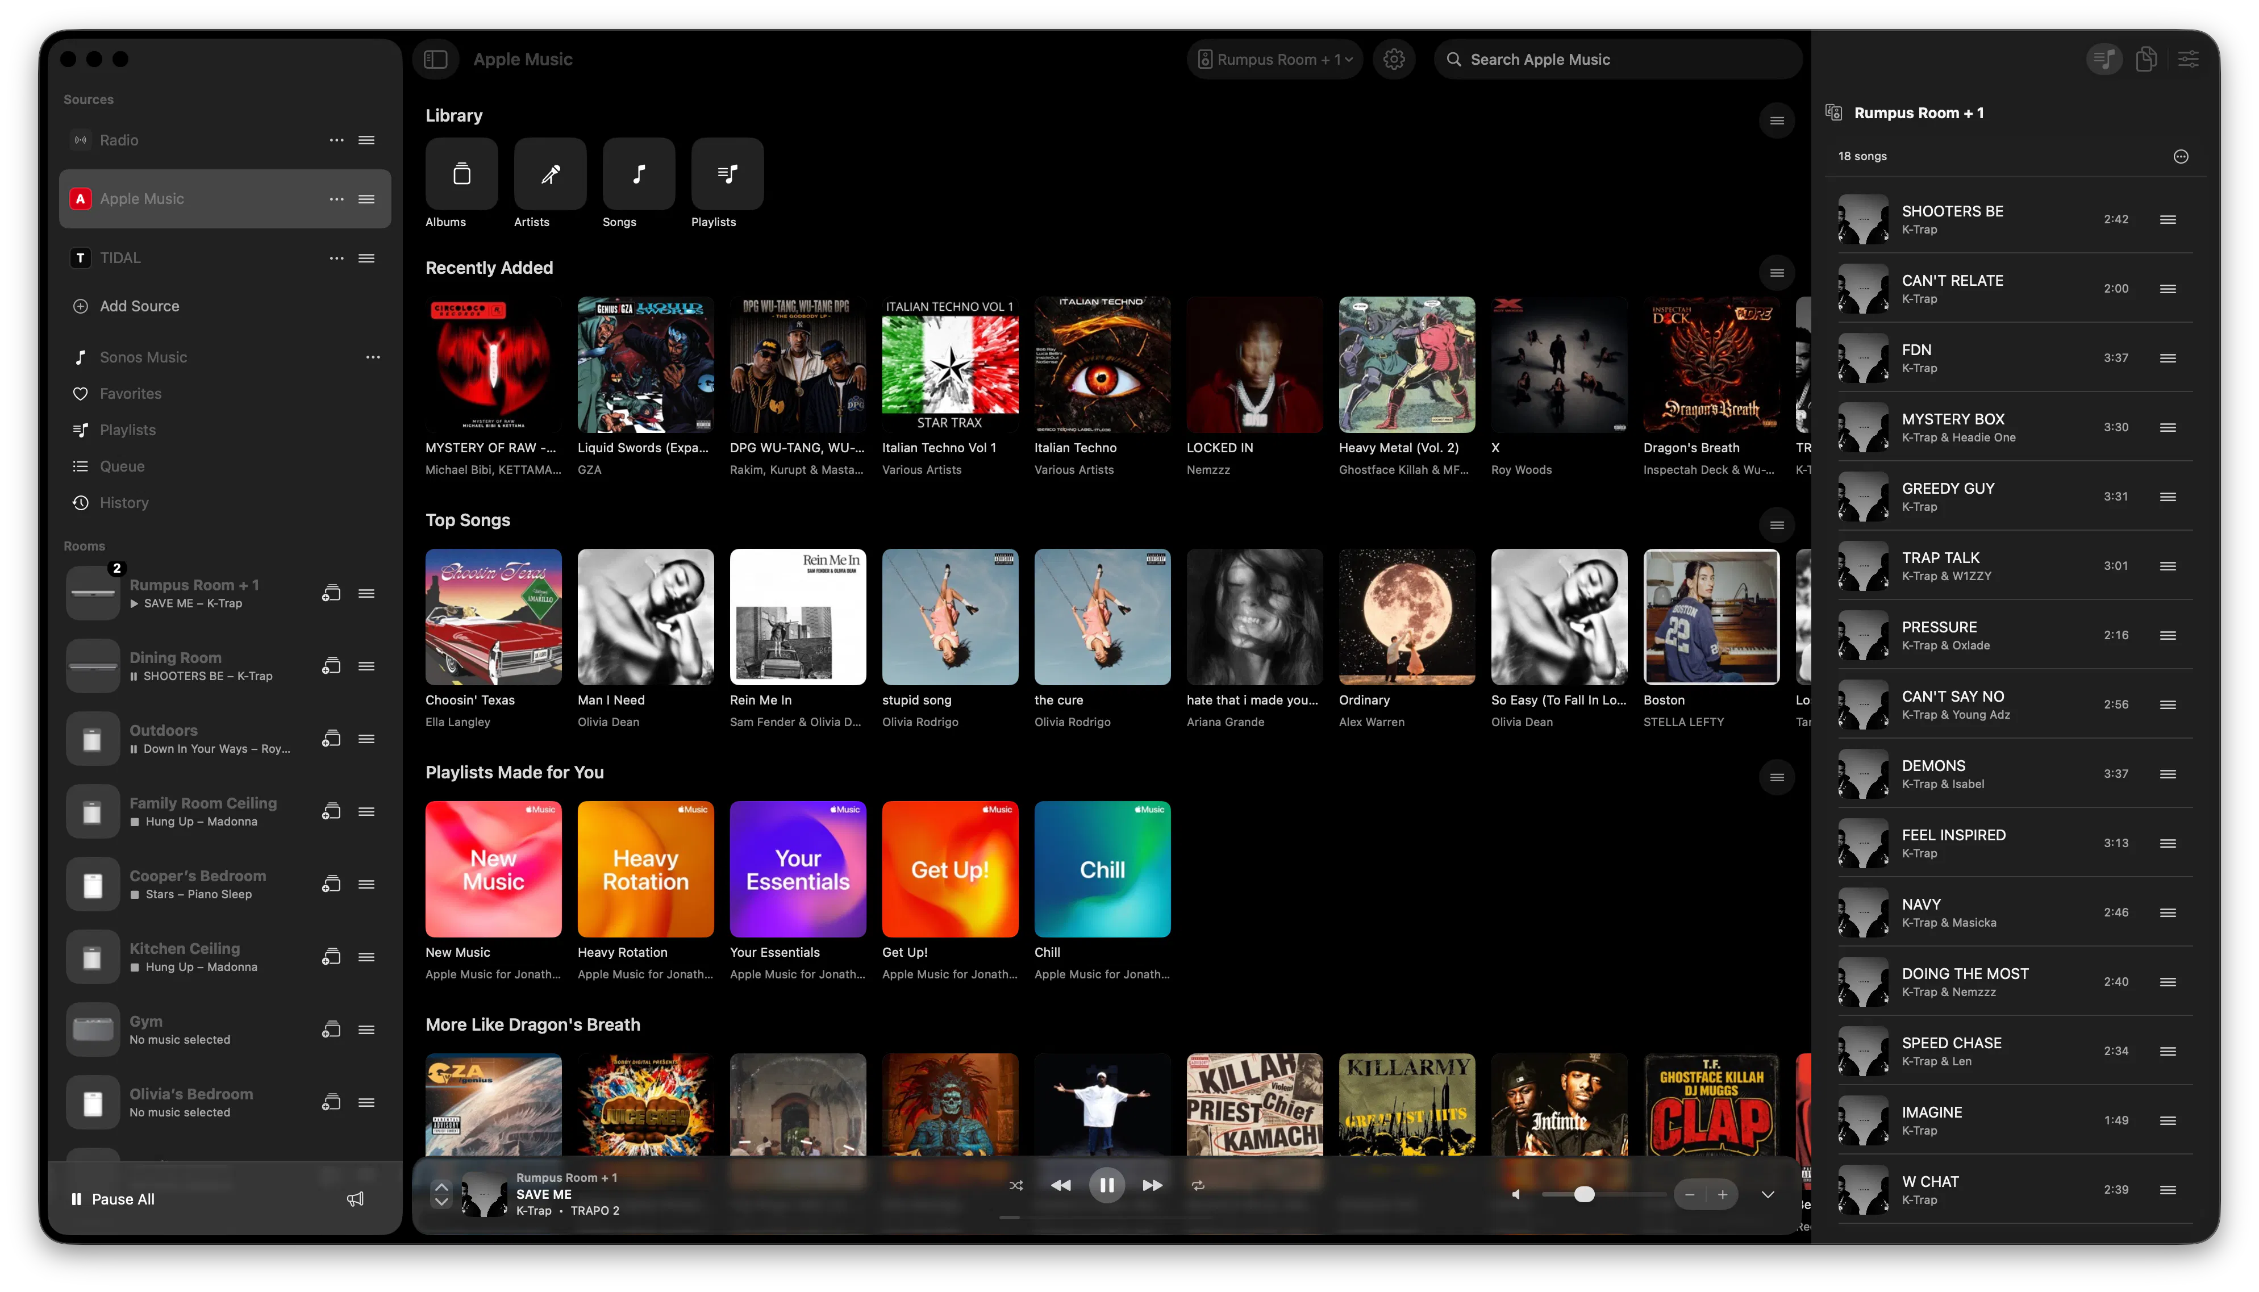Open the copy documents icon in right panel
Image resolution: width=2259 pixels, height=1292 pixels.
[2147, 60]
